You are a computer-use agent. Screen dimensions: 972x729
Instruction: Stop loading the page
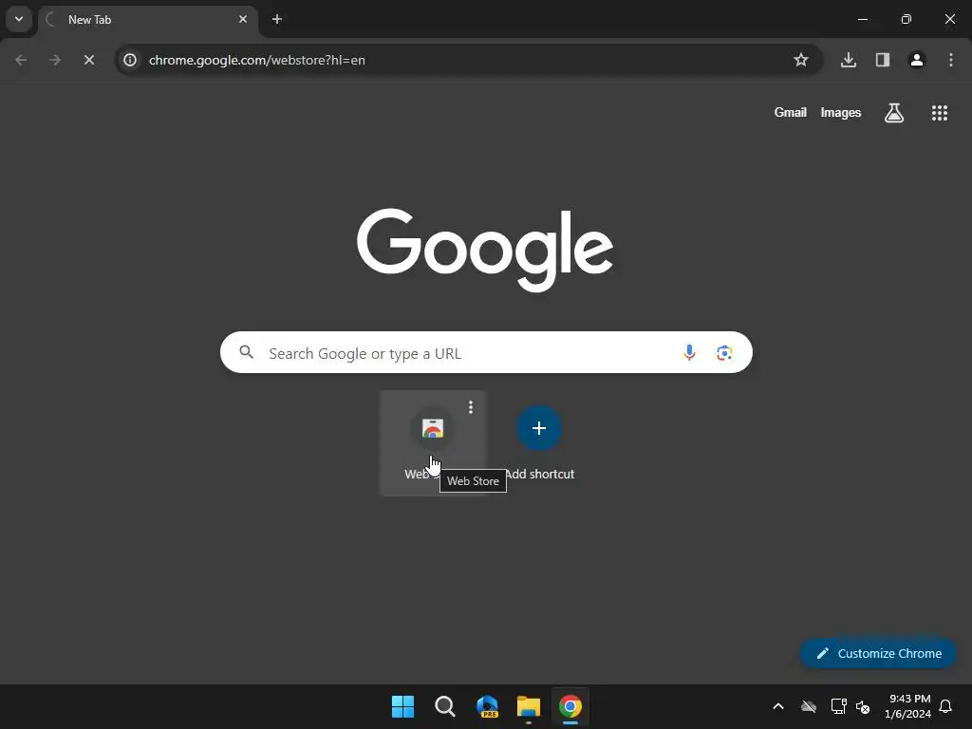click(x=89, y=60)
